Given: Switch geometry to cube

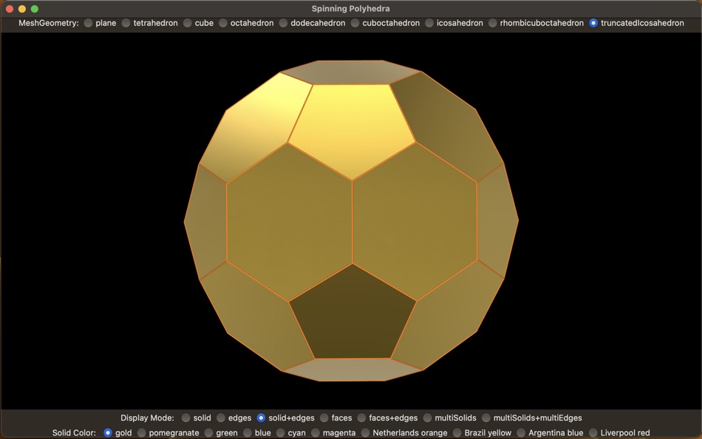Looking at the screenshot, I should [x=187, y=23].
